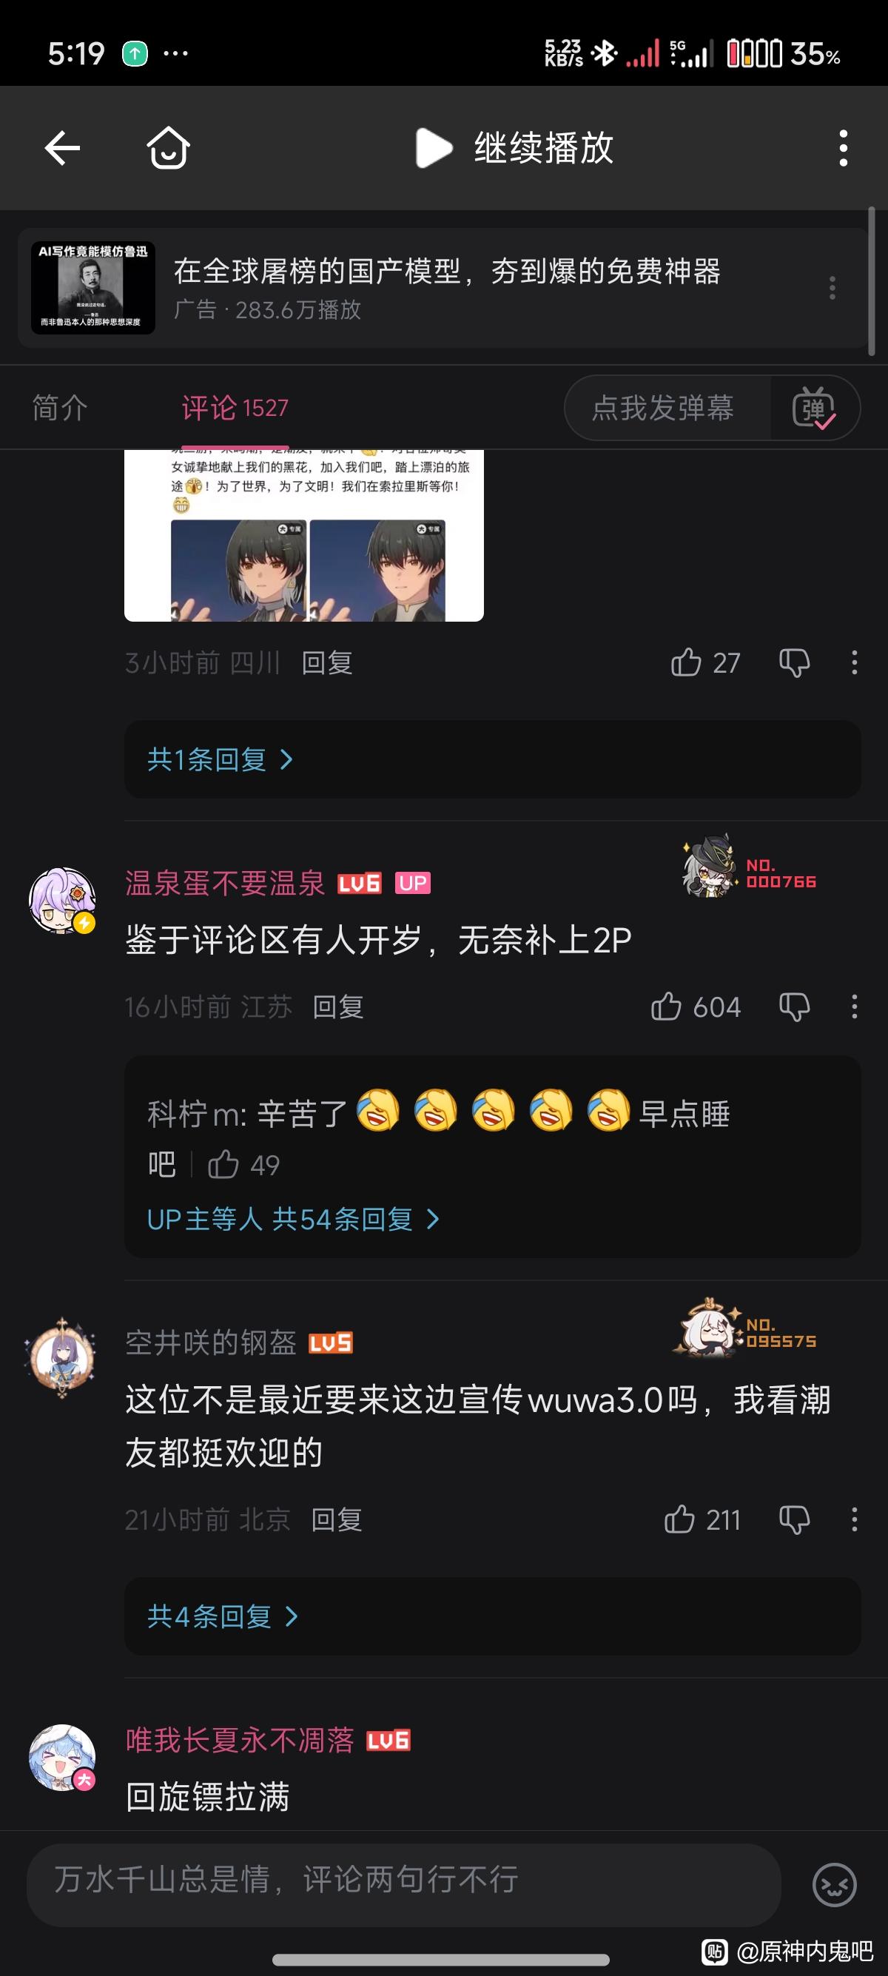The width and height of the screenshot is (888, 1976).
Task: Open emoji picker beside the comment box
Action: [834, 1885]
